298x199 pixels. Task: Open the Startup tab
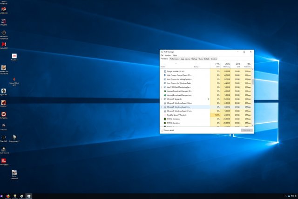(x=194, y=59)
